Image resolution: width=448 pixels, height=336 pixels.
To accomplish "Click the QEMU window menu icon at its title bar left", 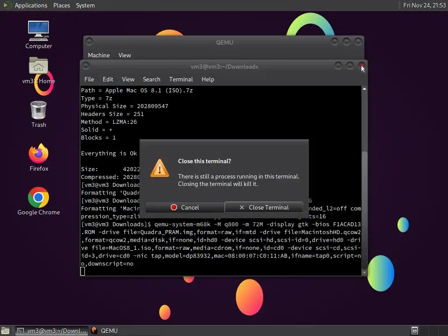I will [x=89, y=42].
